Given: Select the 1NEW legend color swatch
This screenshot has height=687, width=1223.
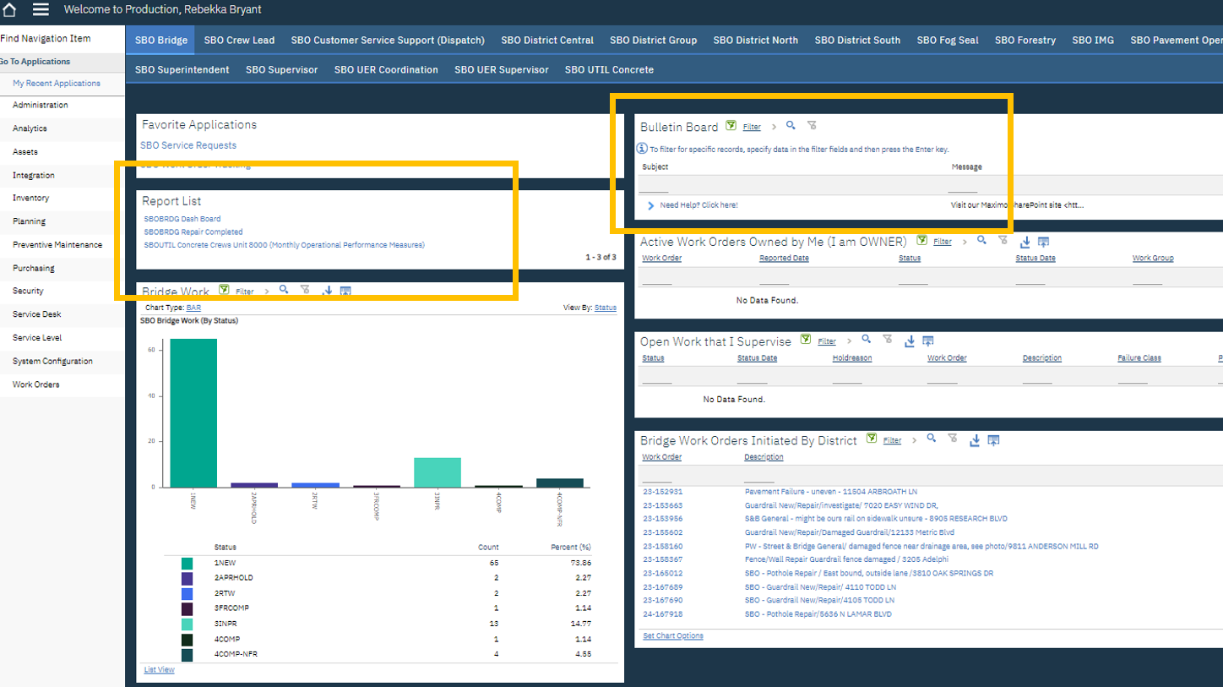Looking at the screenshot, I should click(x=187, y=563).
